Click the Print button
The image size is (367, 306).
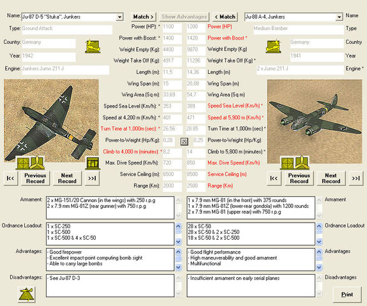tap(347, 295)
